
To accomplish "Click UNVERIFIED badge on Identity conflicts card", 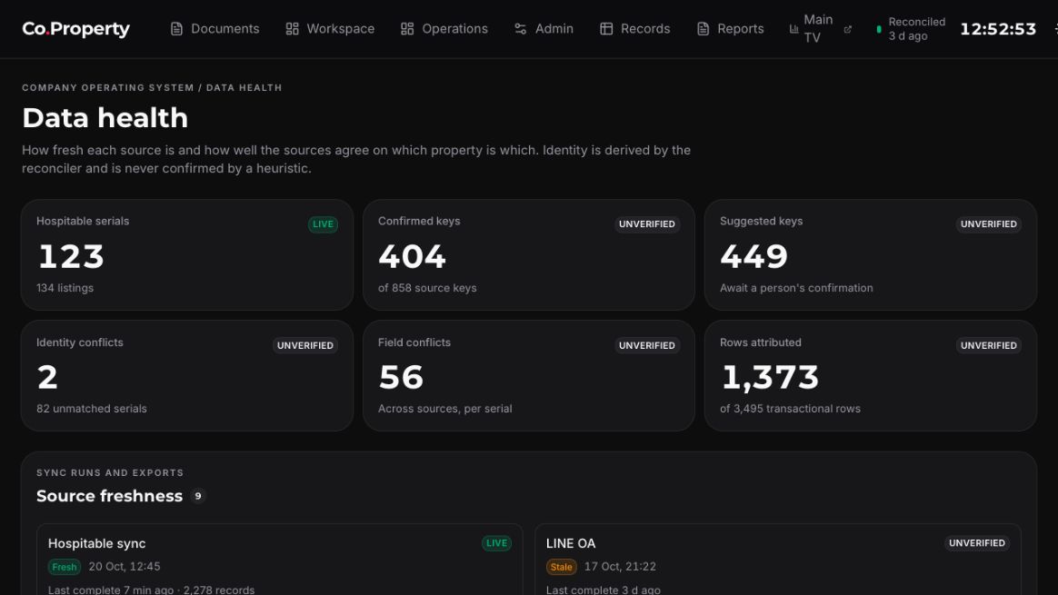I will [x=305, y=345].
